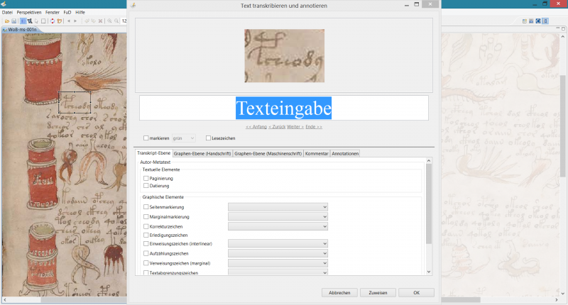
Task: Open Einweisungszeichen (interlinear) dropdown
Action: pyautogui.click(x=278, y=244)
